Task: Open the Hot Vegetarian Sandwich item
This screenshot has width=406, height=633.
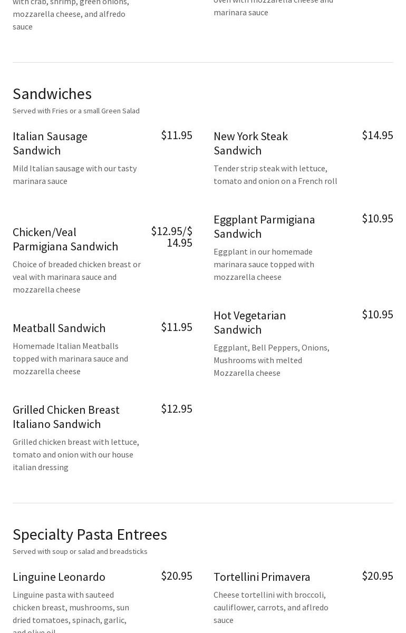Action: (x=249, y=322)
